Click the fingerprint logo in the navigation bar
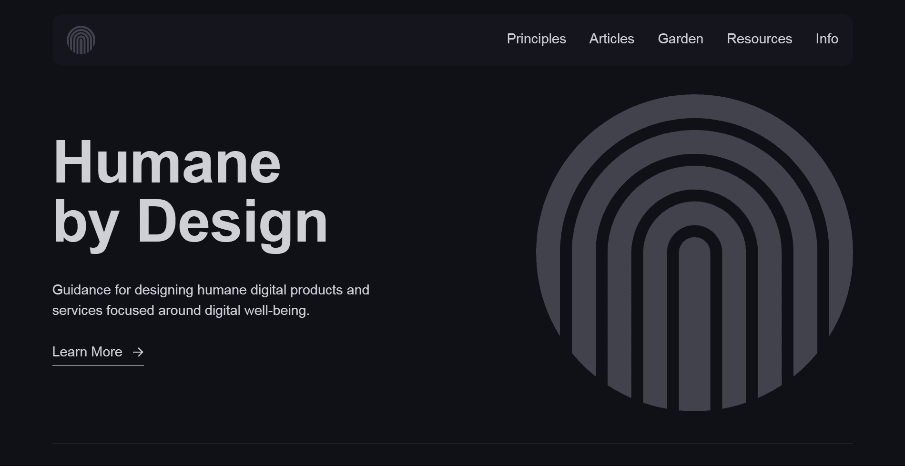The image size is (905, 466). 82,40
